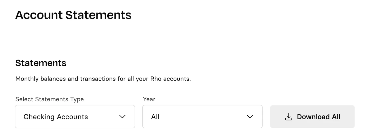This screenshot has width=372, height=135.
Task: Click the "All" value in Year selector
Action: coord(155,117)
